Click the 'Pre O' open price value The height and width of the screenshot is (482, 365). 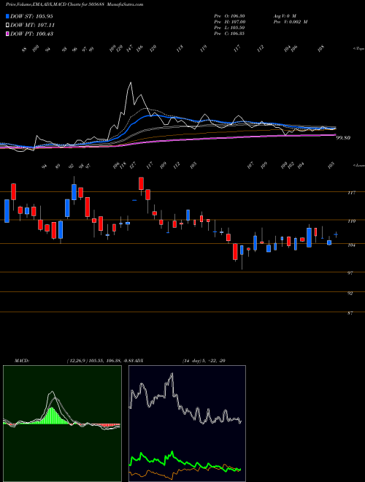(229, 16)
